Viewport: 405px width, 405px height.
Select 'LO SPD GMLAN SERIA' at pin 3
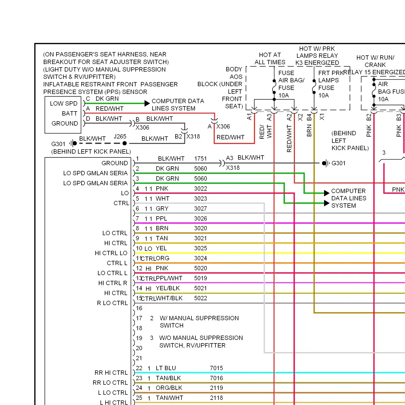click(x=95, y=183)
